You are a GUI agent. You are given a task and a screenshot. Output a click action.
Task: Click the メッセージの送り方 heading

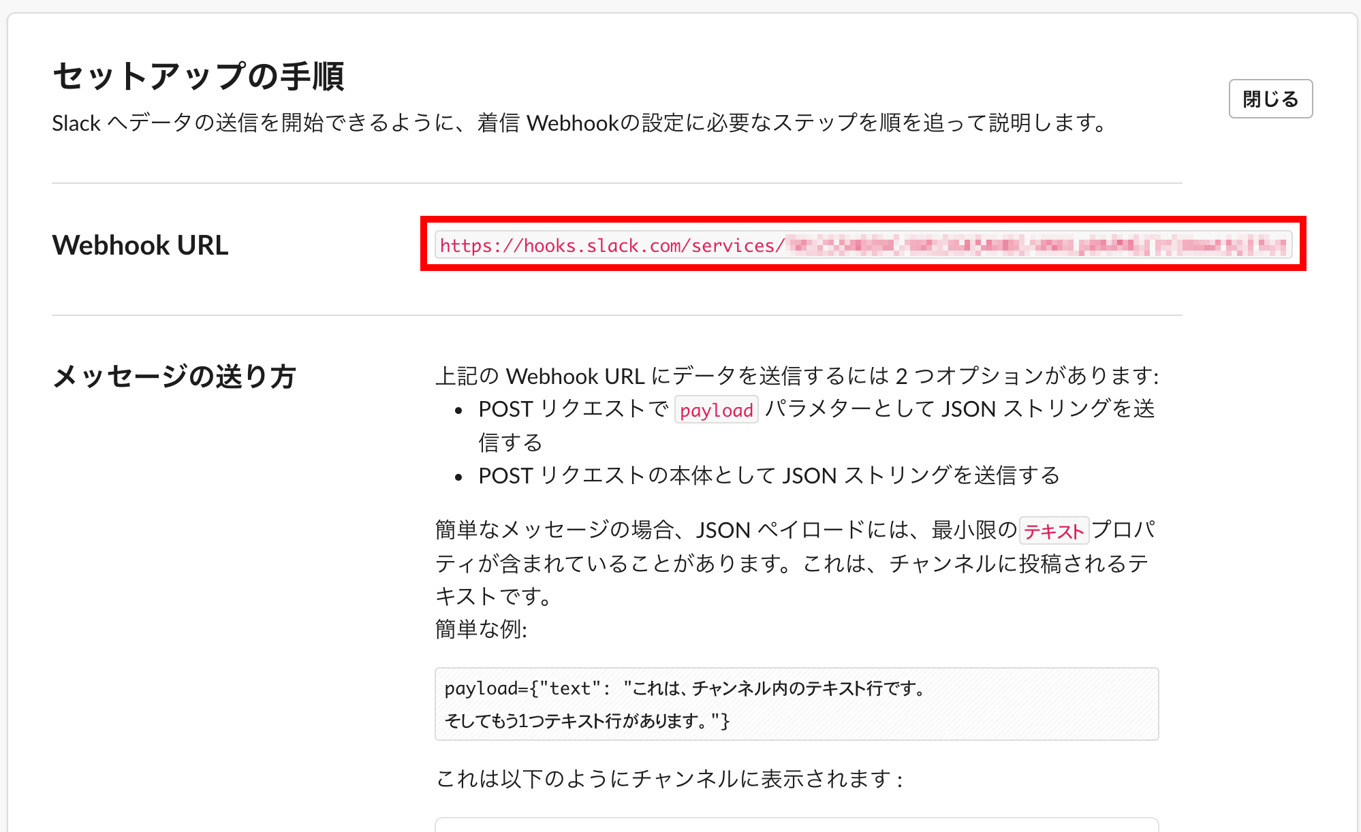pyautogui.click(x=174, y=377)
